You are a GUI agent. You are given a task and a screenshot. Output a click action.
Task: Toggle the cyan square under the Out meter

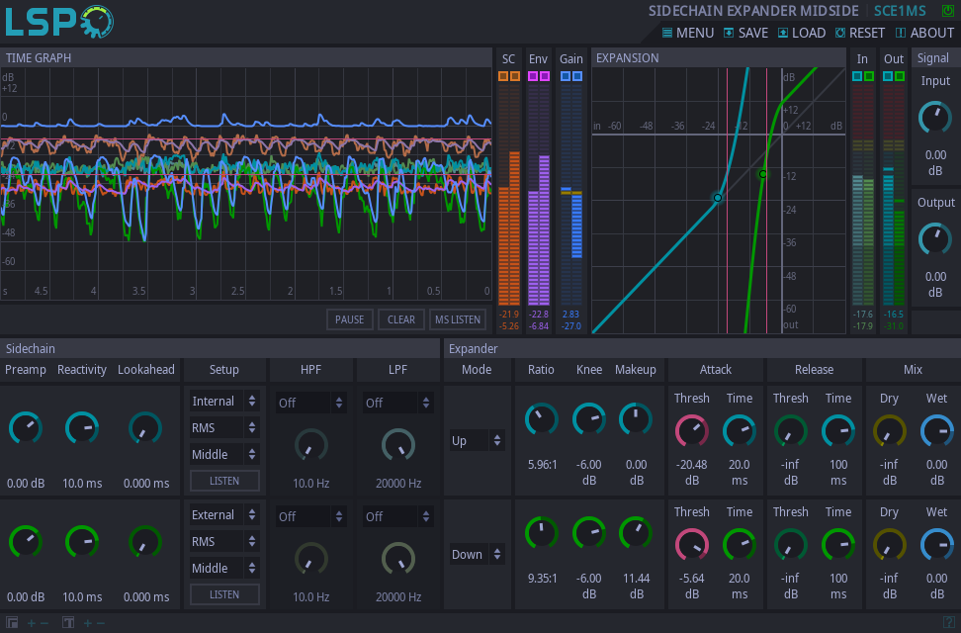(x=888, y=76)
